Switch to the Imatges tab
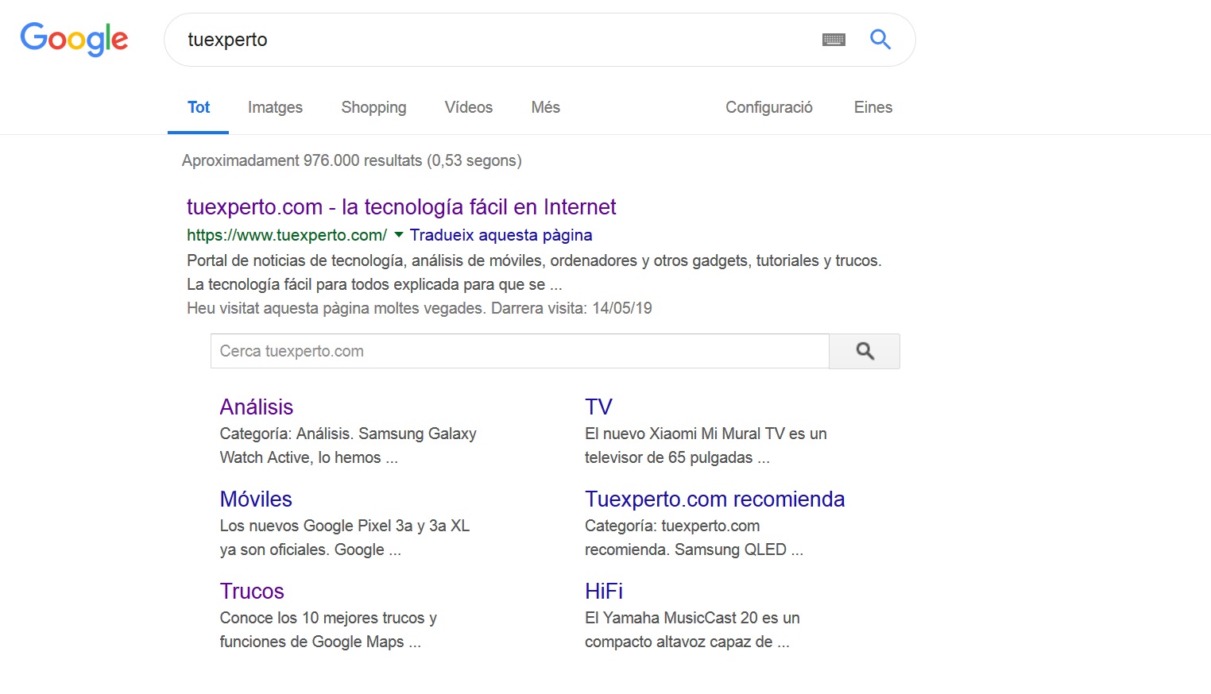 click(x=275, y=107)
